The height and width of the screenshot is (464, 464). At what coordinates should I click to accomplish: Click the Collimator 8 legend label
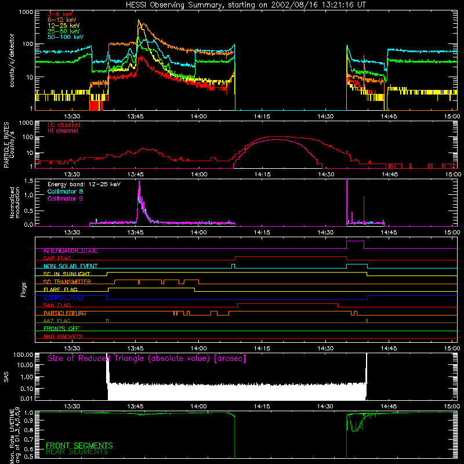click(x=65, y=191)
